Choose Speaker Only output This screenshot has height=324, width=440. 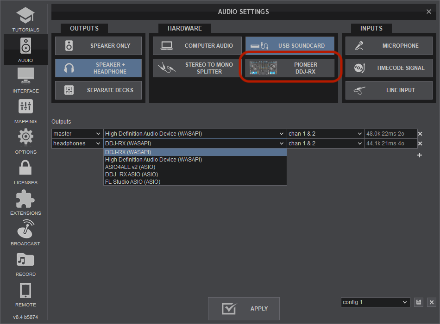(x=99, y=46)
